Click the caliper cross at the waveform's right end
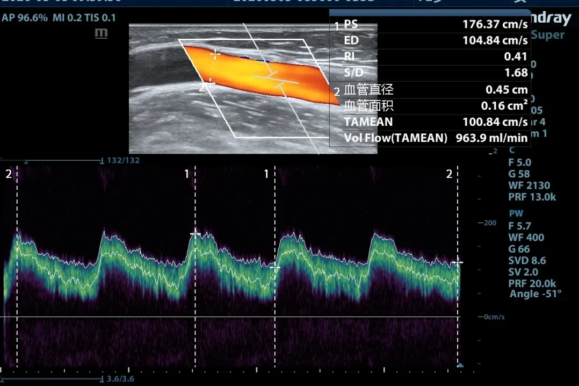Screen dimensions: 579x386 (x=458, y=262)
